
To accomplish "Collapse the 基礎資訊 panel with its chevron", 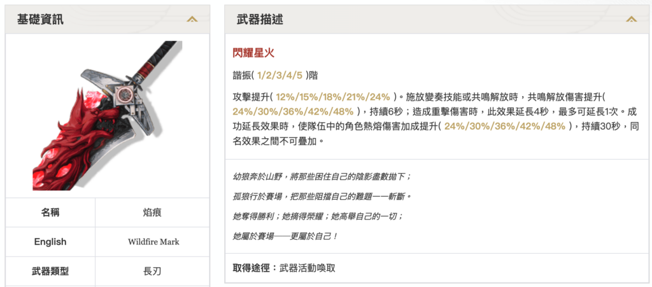I will (x=192, y=19).
